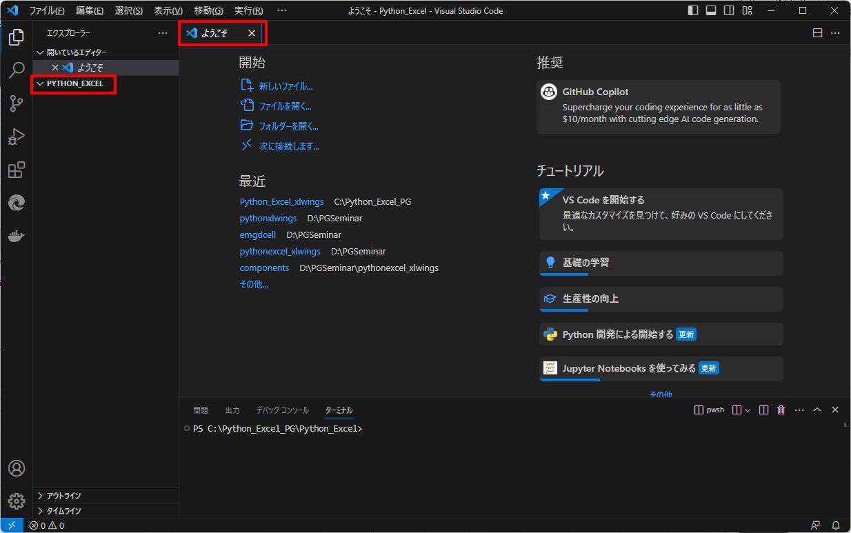Image resolution: width=851 pixels, height=533 pixels.
Task: Click the VS Code logo in title bar
Action: [12, 11]
